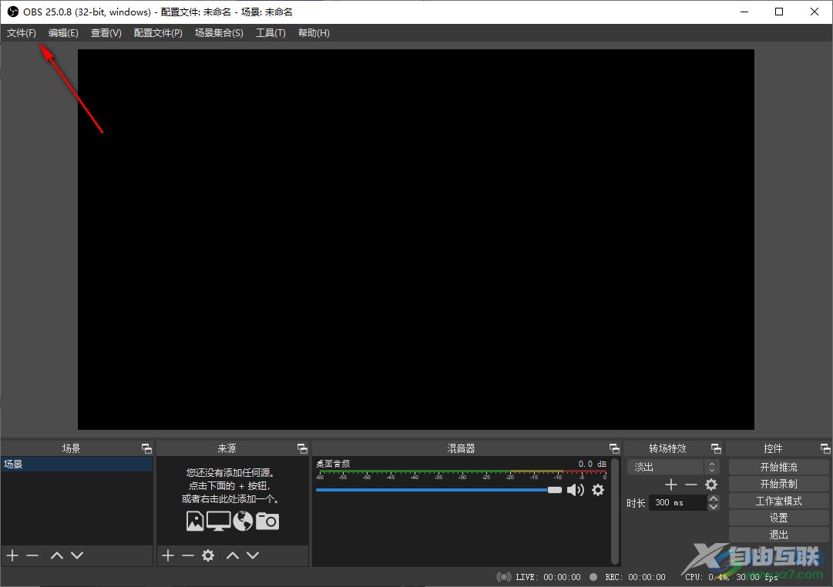
Task: Move the source down in list
Action: click(253, 555)
